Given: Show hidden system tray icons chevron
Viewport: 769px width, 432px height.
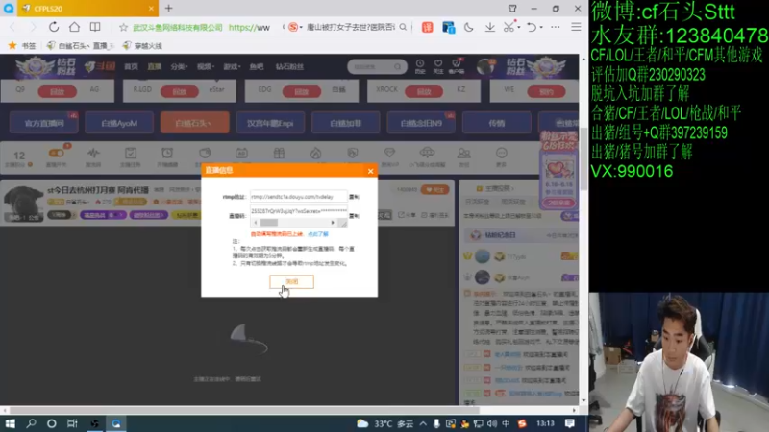Looking at the screenshot, I should (x=423, y=423).
